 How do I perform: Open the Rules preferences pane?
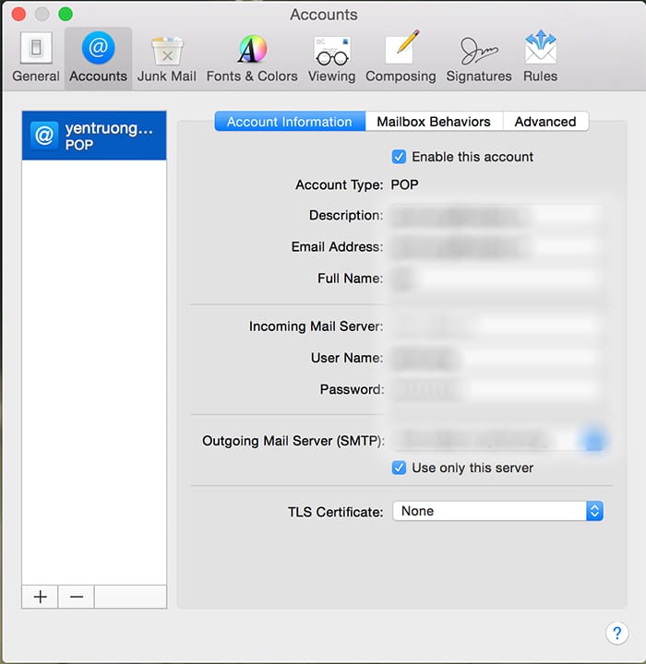[540, 57]
